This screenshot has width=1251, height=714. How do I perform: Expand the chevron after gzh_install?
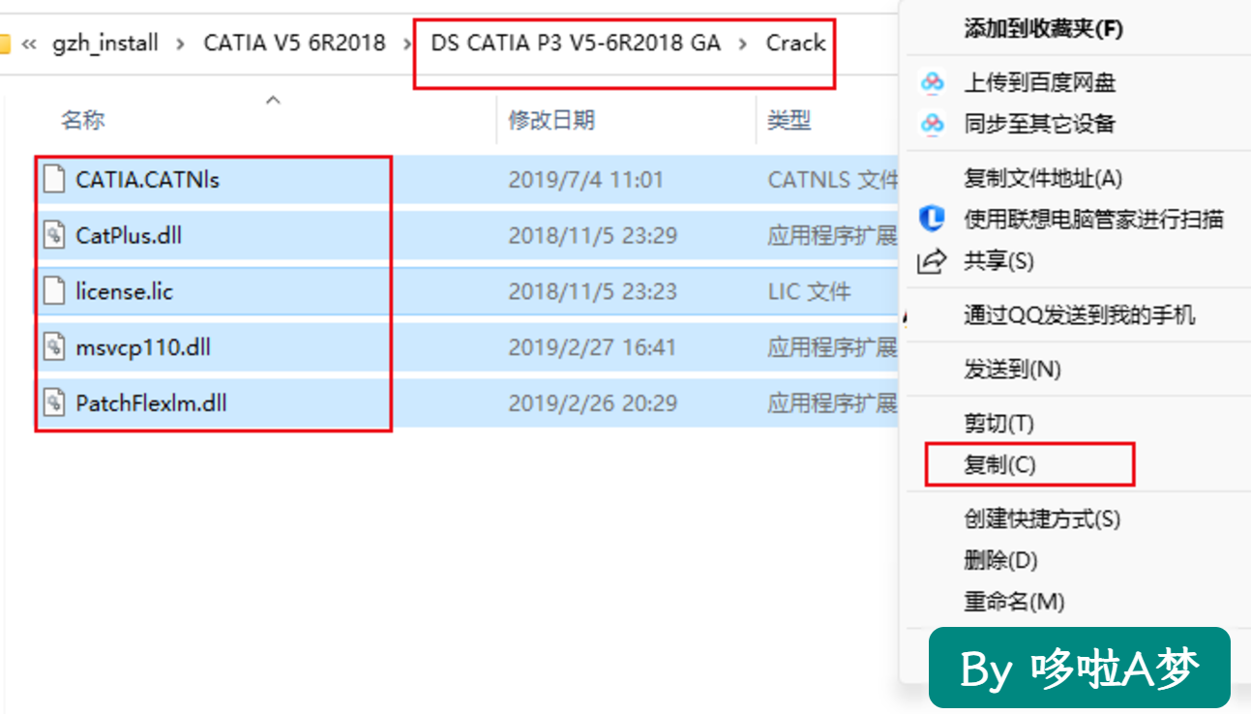[180, 44]
